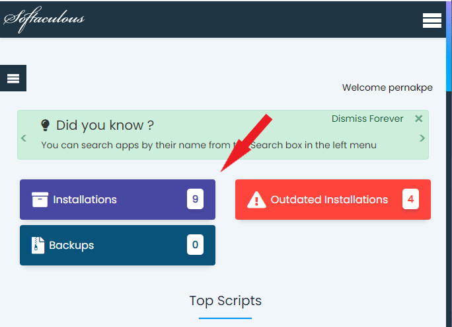This screenshot has height=327, width=452.
Task: Open the header hamburger menu at top right
Action: [x=432, y=21]
